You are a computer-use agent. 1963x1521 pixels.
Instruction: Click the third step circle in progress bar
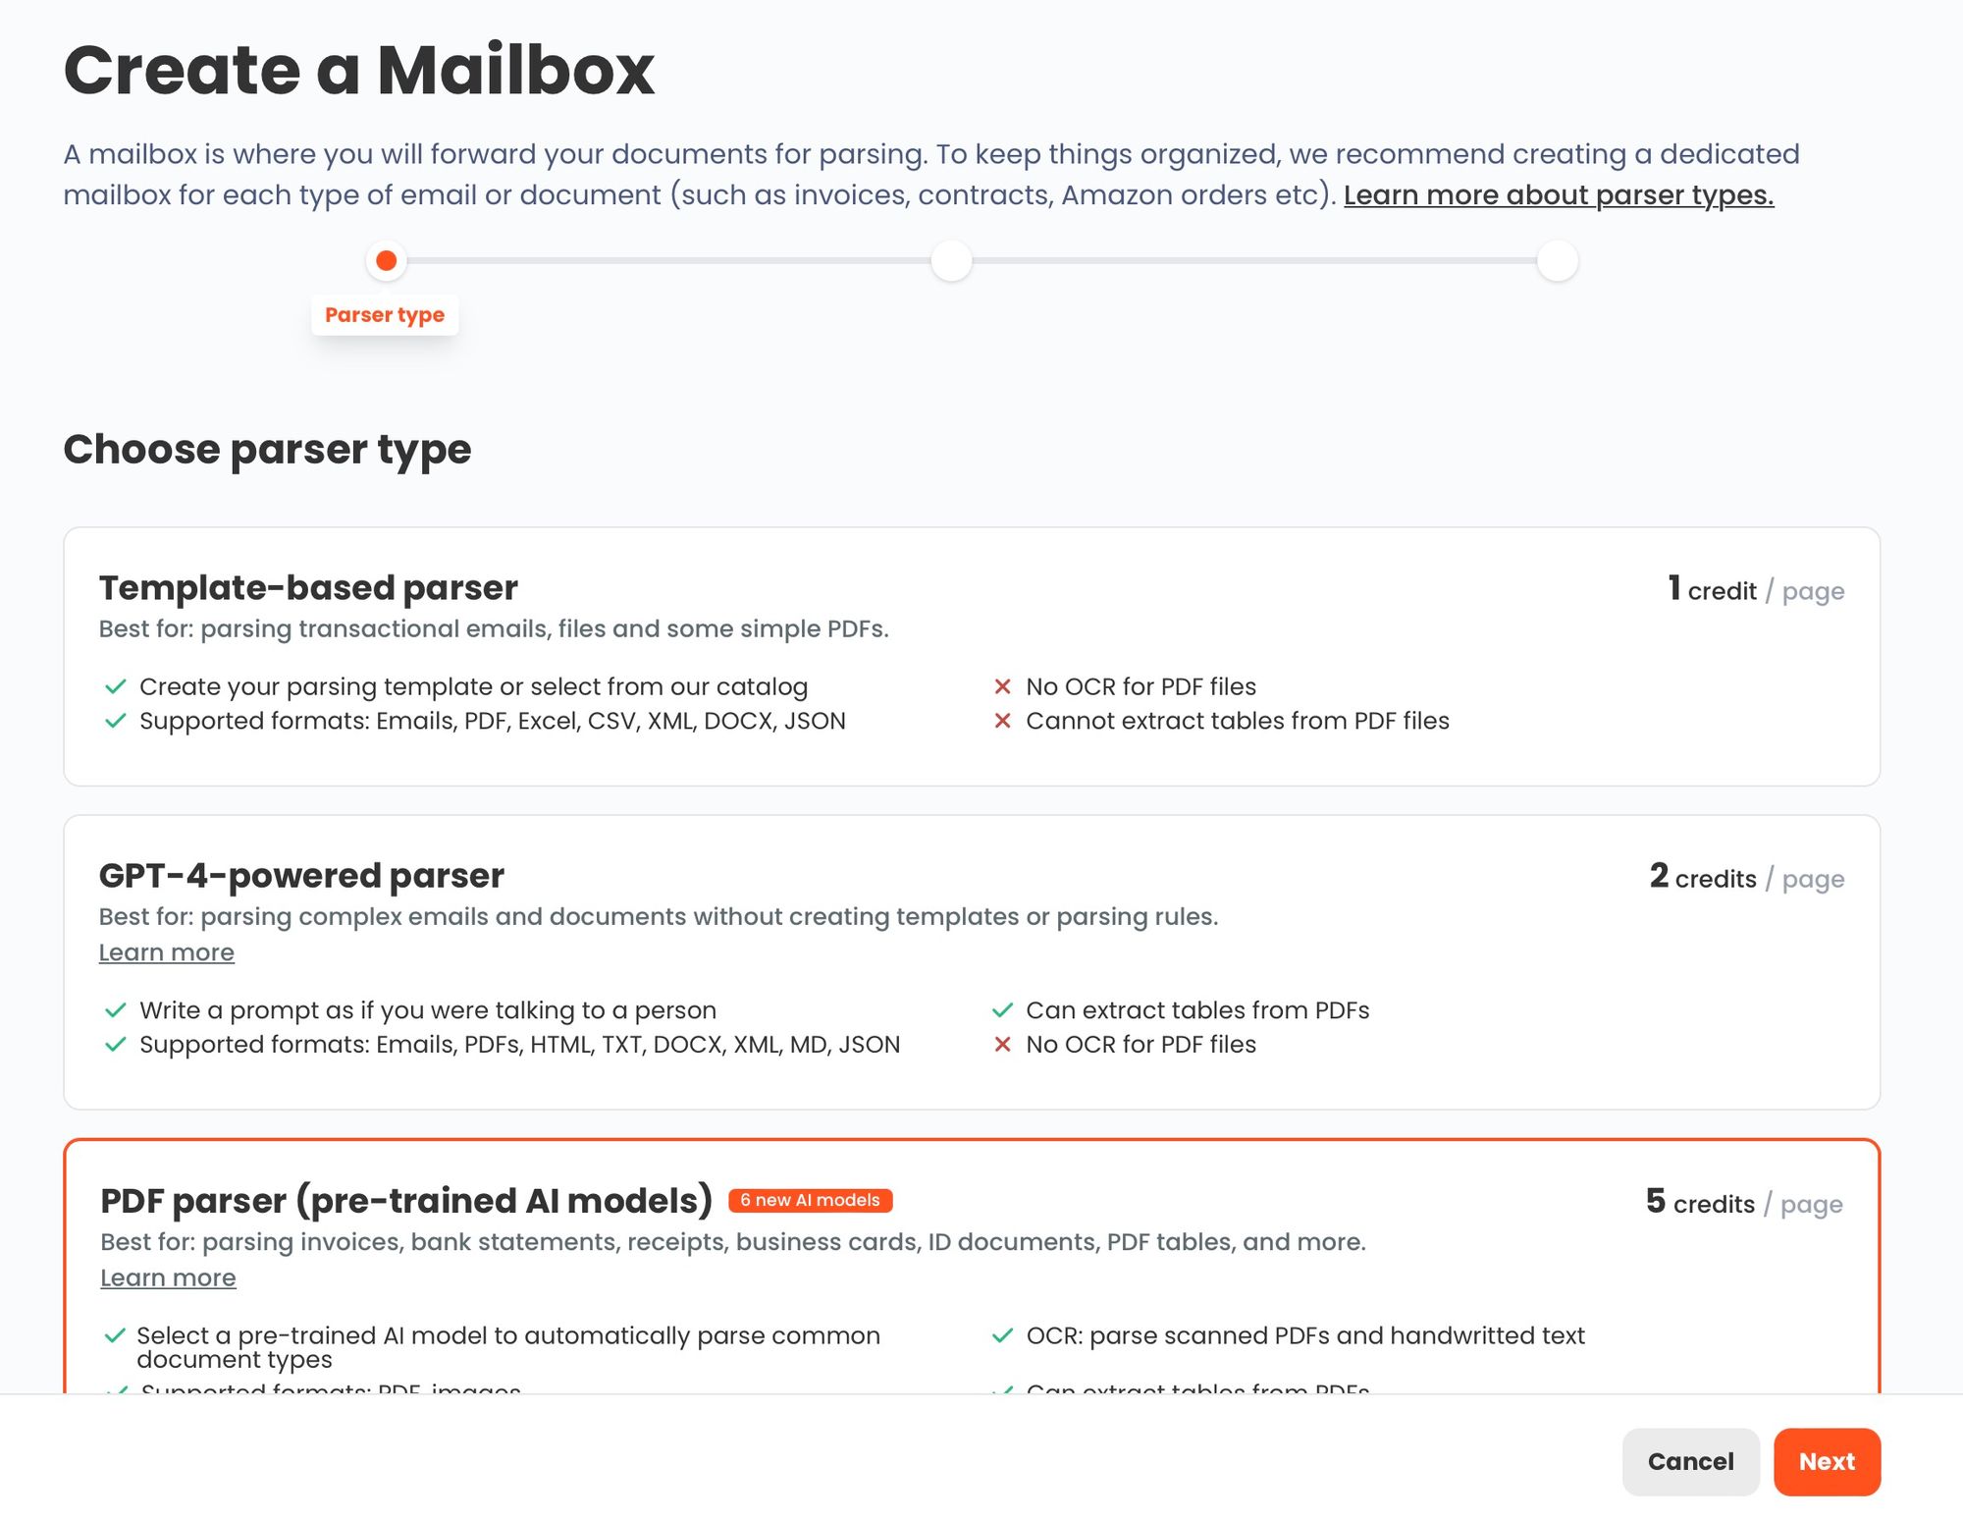(1557, 261)
